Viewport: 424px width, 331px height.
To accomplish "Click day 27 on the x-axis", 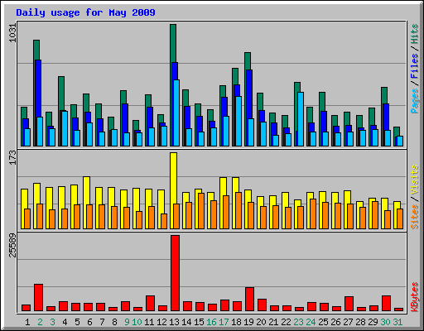I will (348, 322).
